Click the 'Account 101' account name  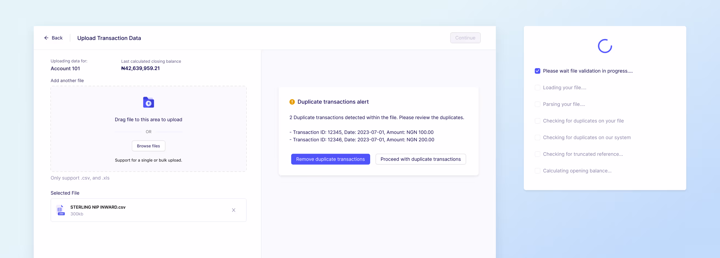[x=65, y=69]
